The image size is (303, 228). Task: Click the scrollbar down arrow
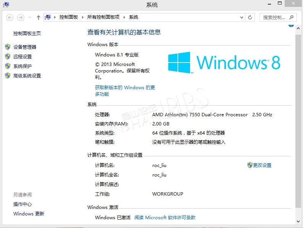pyautogui.click(x=298, y=222)
